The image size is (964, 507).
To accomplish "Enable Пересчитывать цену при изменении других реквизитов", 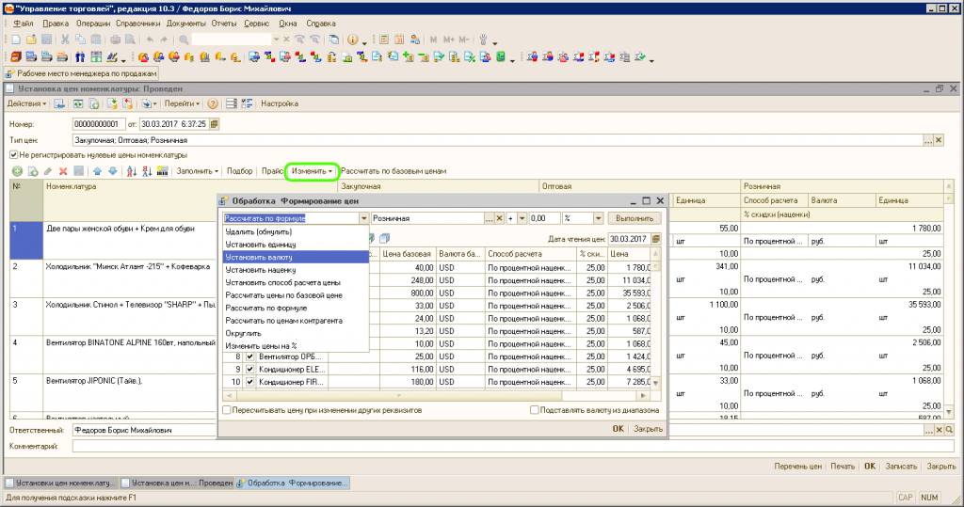I will tap(227, 410).
